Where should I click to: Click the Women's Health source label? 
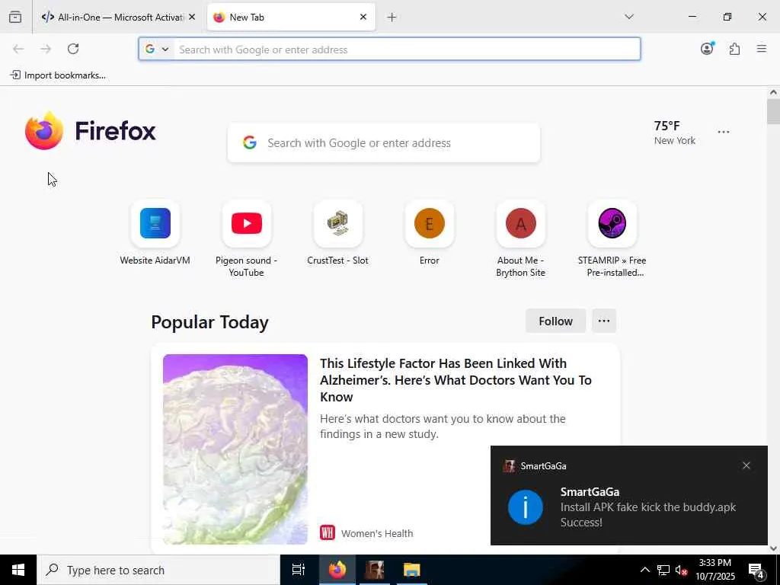(377, 533)
